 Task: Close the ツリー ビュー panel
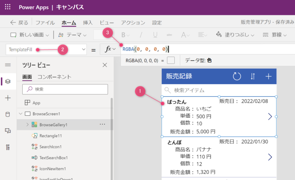[105, 65]
